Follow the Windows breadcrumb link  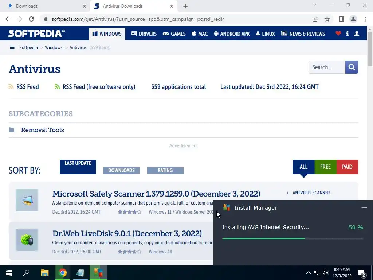[x=54, y=48]
